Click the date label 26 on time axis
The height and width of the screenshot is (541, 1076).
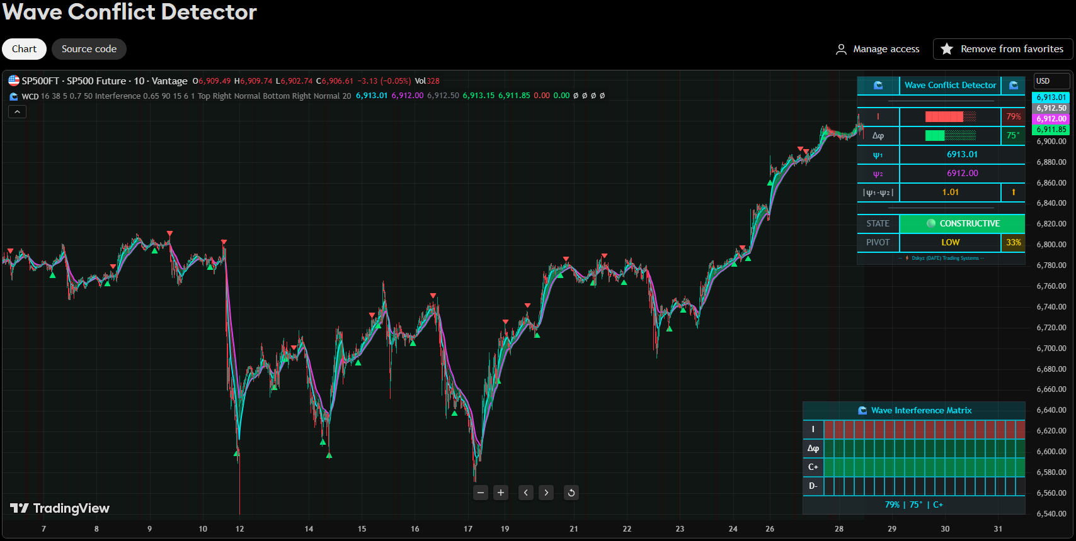click(x=770, y=529)
